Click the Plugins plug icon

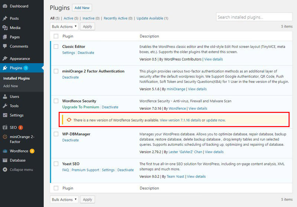click(x=5, y=68)
